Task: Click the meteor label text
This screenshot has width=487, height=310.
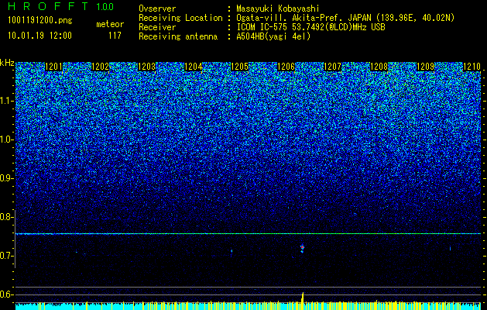Action: [x=110, y=24]
